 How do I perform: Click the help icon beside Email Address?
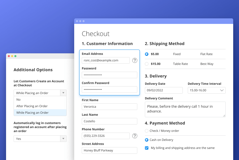(x=135, y=60)
